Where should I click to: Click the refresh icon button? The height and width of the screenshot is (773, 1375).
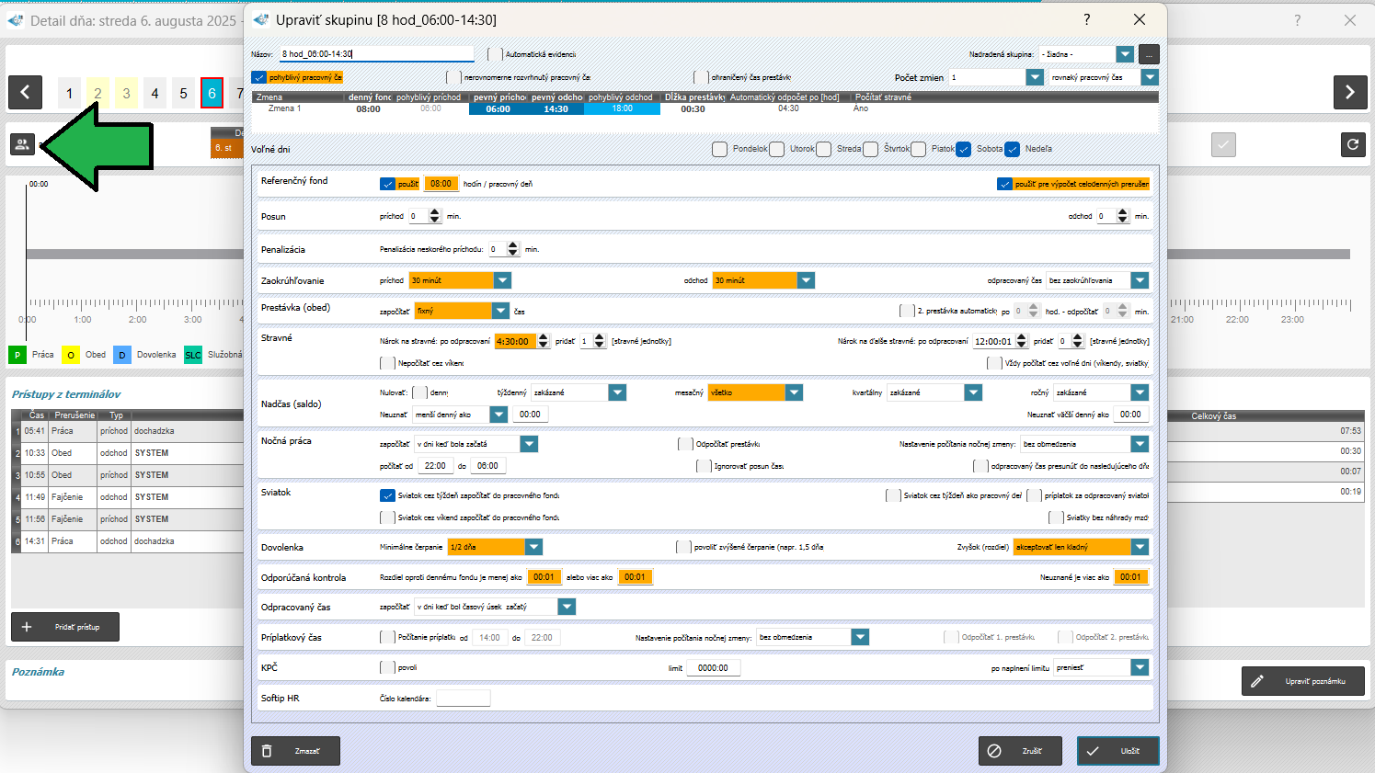pos(1352,144)
